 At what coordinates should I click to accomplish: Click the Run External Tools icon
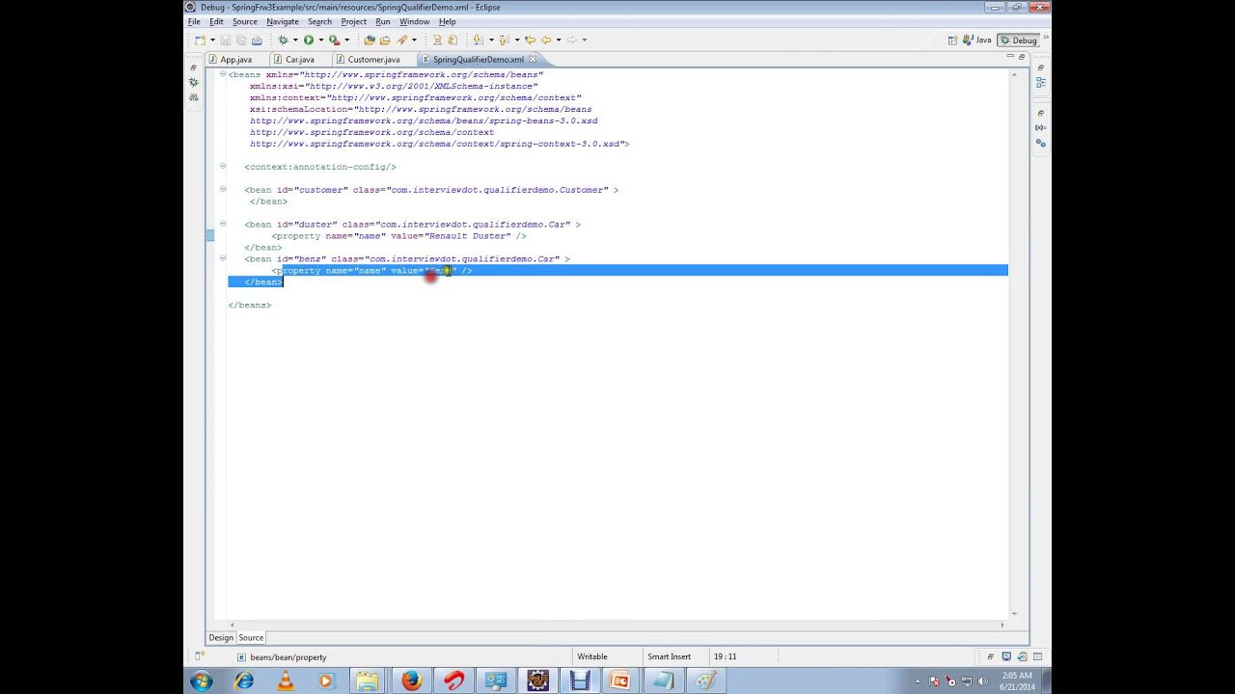pyautogui.click(x=334, y=40)
